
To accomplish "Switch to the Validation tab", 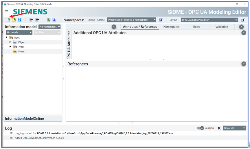I will click(x=222, y=27).
